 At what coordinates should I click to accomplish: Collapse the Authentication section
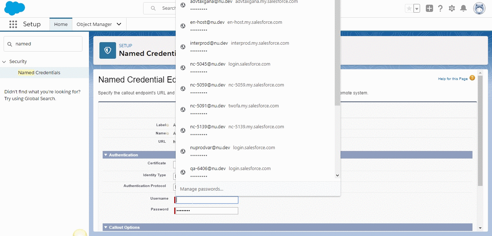click(x=106, y=155)
